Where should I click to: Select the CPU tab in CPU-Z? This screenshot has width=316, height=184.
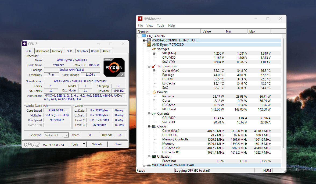pos(28,51)
